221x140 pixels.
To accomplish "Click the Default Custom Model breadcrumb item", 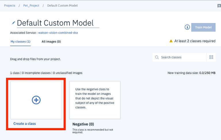I will [x=62, y=5].
